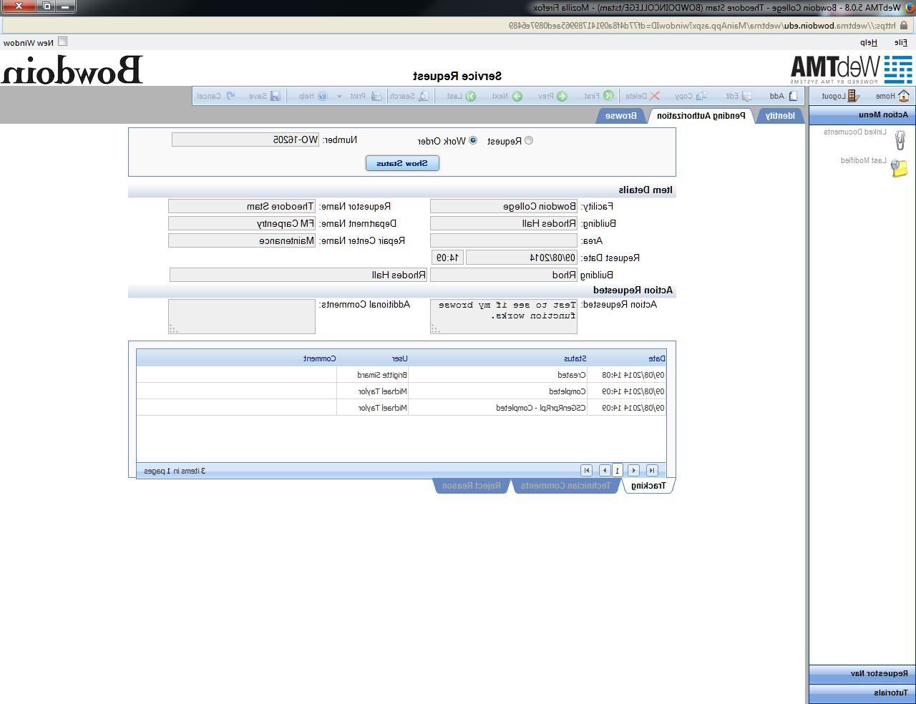Viewport: 916px width, 704px height.
Task: Open the File menu
Action: [900, 42]
